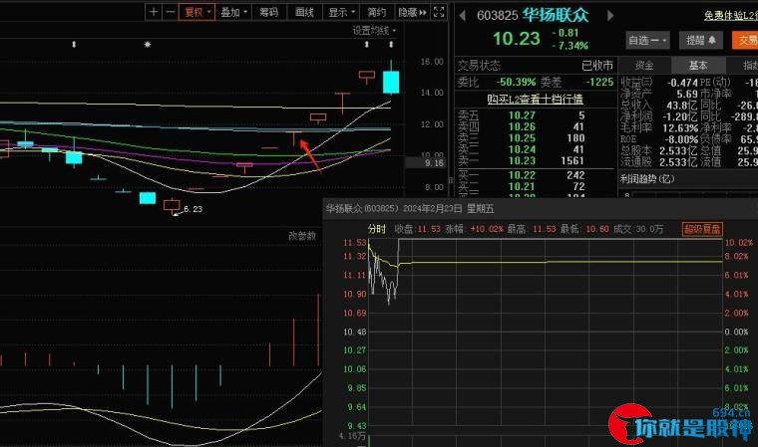
Task: Switch to 简约 simple mode
Action: 376,12
